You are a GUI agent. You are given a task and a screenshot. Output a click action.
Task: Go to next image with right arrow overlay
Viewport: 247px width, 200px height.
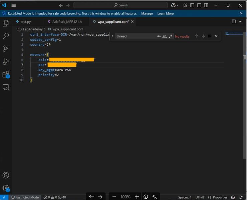[x=100, y=197]
